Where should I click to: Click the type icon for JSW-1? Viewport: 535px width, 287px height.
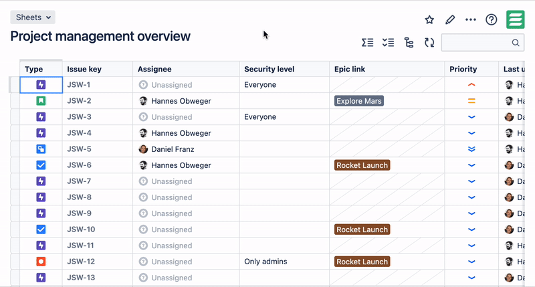click(41, 85)
